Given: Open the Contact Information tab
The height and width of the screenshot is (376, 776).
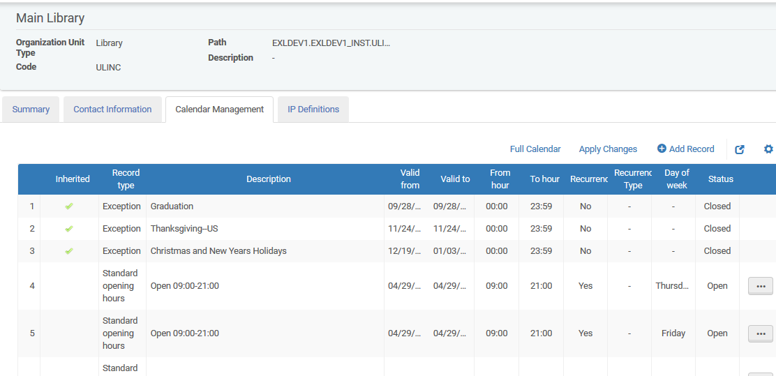Looking at the screenshot, I should [x=112, y=110].
